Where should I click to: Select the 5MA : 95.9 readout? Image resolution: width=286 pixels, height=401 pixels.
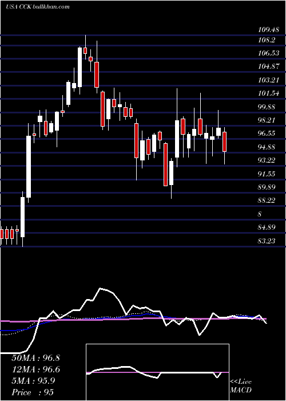pyautogui.click(x=33, y=381)
